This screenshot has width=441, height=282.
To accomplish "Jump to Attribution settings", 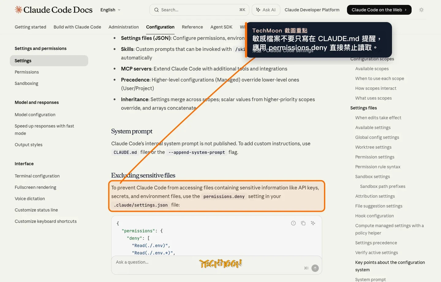I will pyautogui.click(x=375, y=196).
